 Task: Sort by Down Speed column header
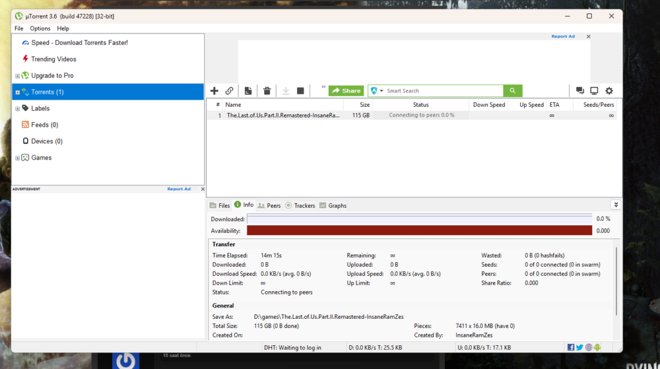[489, 105]
